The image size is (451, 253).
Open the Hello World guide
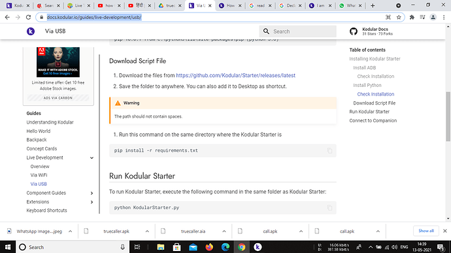[x=39, y=131]
